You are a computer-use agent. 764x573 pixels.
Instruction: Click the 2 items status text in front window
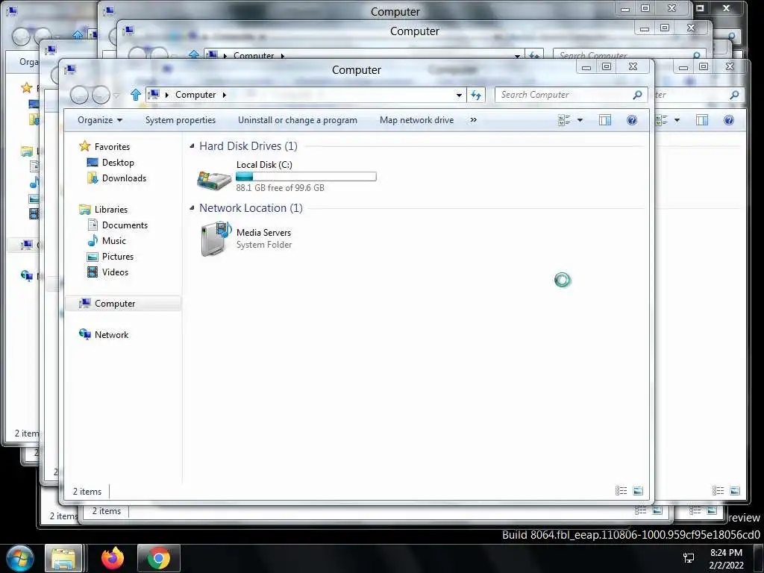coord(87,492)
